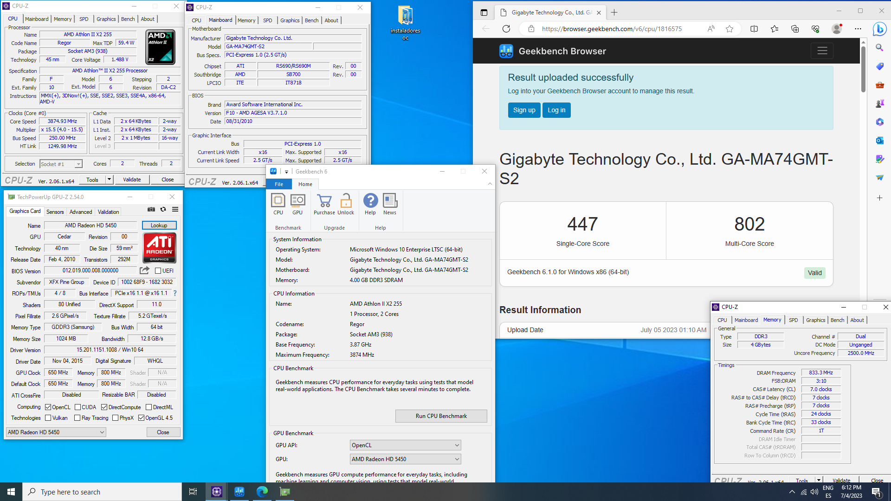This screenshot has width=891, height=501.
Task: Click the GPU benchmark icon in Geekbench 6
Action: click(x=297, y=204)
